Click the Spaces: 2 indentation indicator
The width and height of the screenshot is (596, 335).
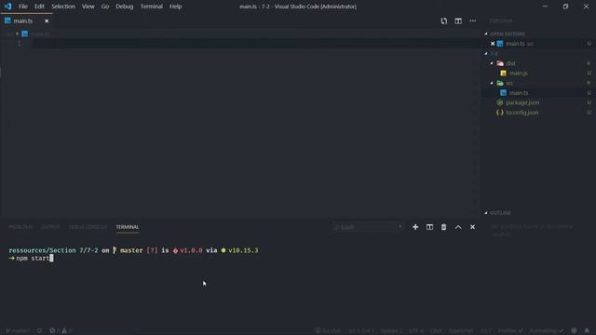click(x=391, y=331)
